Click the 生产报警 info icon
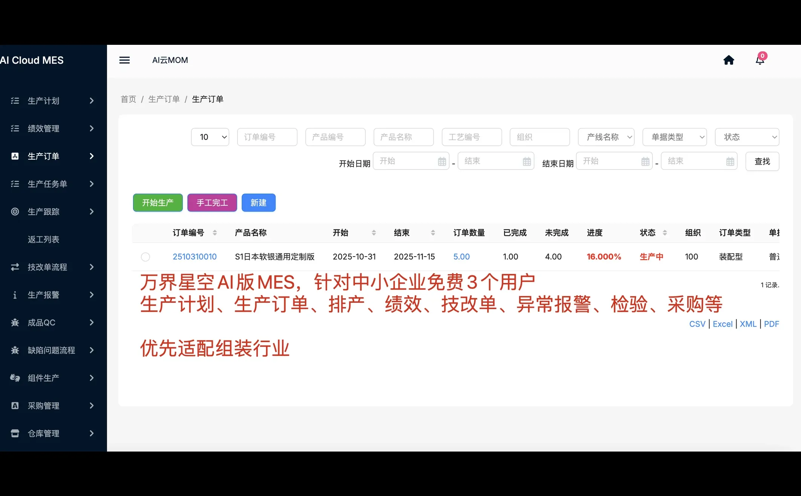Image resolution: width=801 pixels, height=496 pixels. [x=15, y=295]
